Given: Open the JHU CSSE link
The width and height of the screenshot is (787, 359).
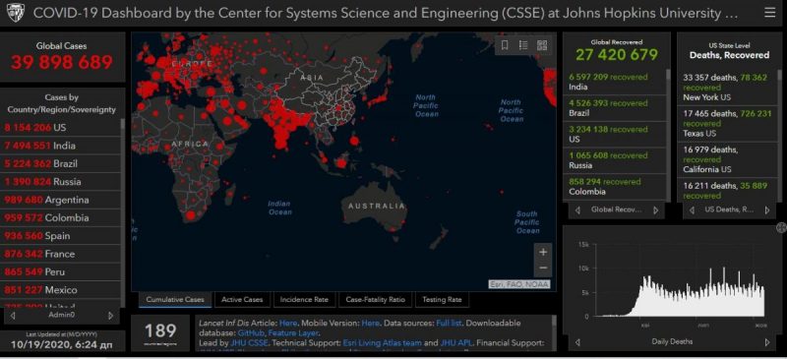Looking at the screenshot, I should click(x=248, y=343).
